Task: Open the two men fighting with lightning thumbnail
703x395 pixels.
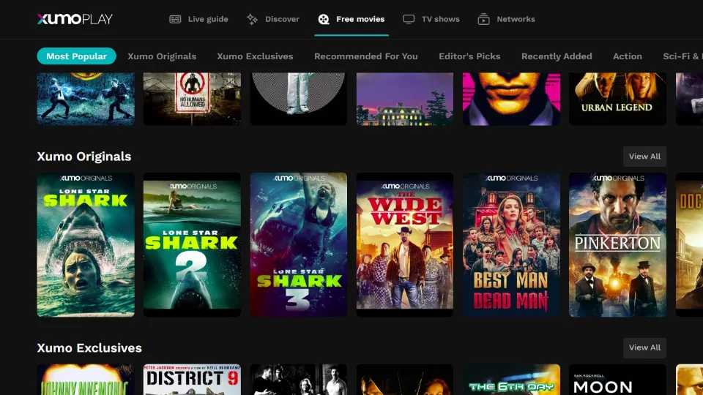Action: pyautogui.click(x=86, y=99)
